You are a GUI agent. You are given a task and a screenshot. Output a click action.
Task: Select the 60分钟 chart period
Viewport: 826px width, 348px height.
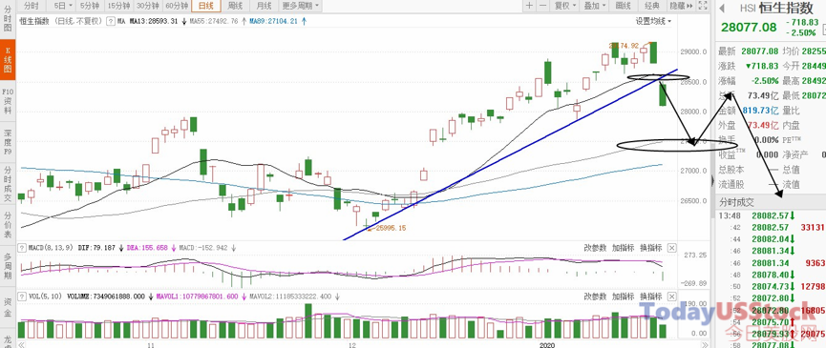click(x=176, y=6)
